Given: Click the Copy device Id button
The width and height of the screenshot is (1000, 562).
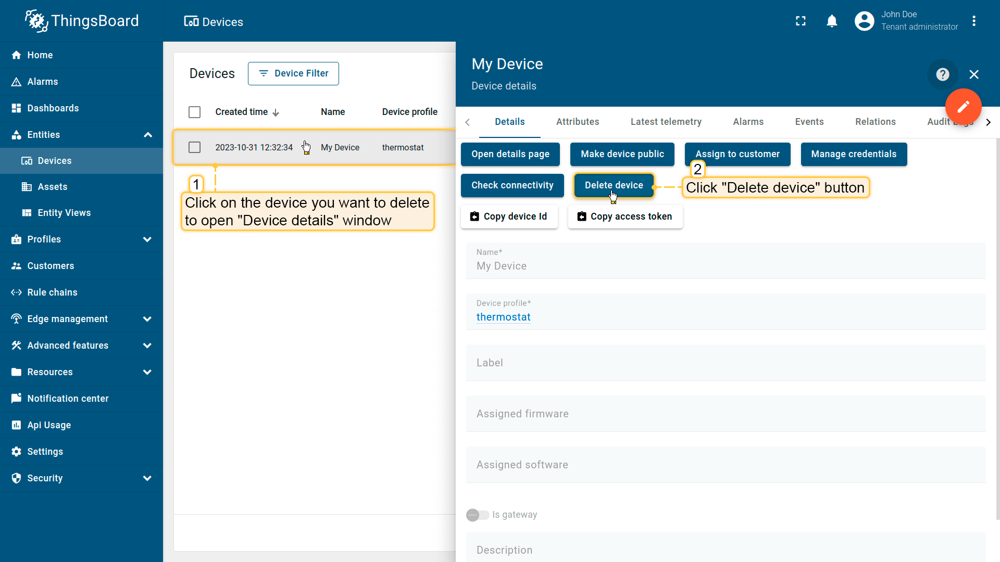Looking at the screenshot, I should pos(509,216).
